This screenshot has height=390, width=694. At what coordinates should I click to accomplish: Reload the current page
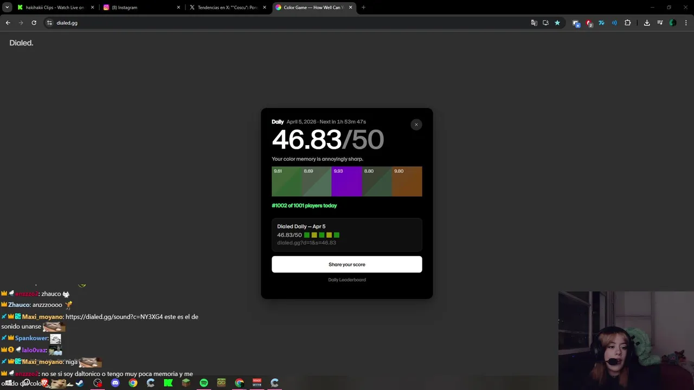[x=34, y=23]
